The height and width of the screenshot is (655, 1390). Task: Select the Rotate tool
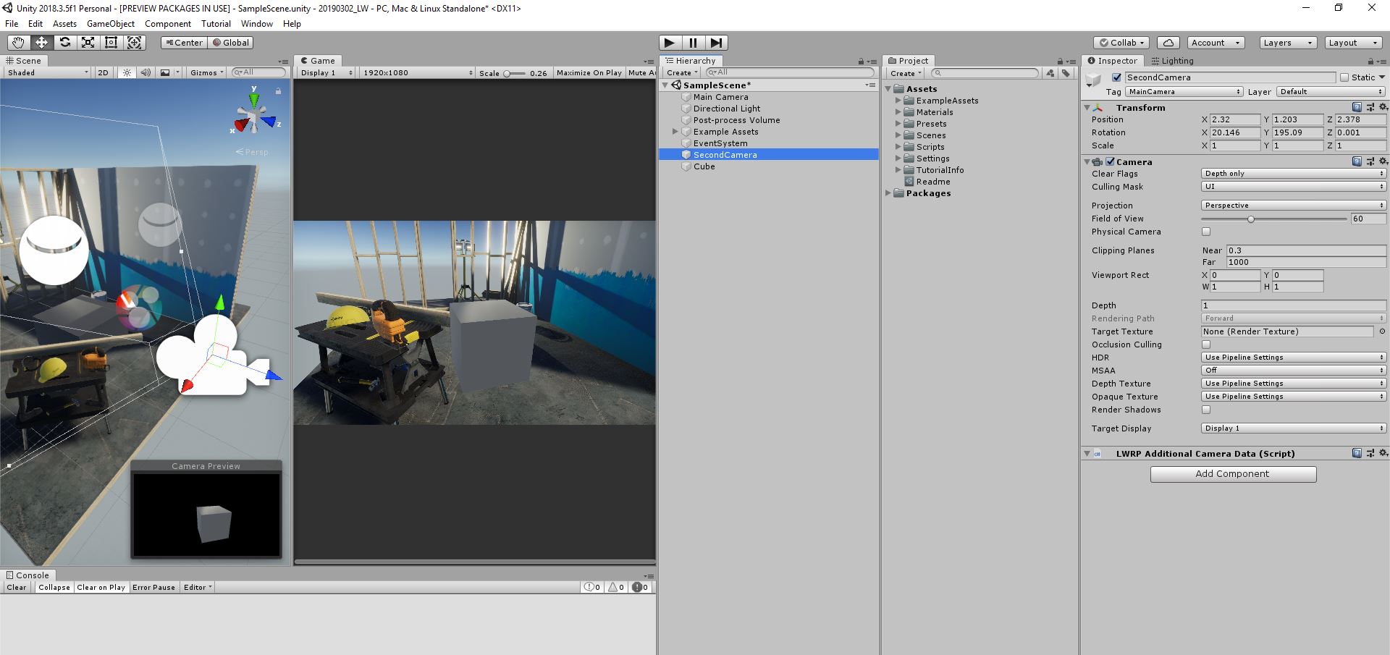(x=64, y=43)
